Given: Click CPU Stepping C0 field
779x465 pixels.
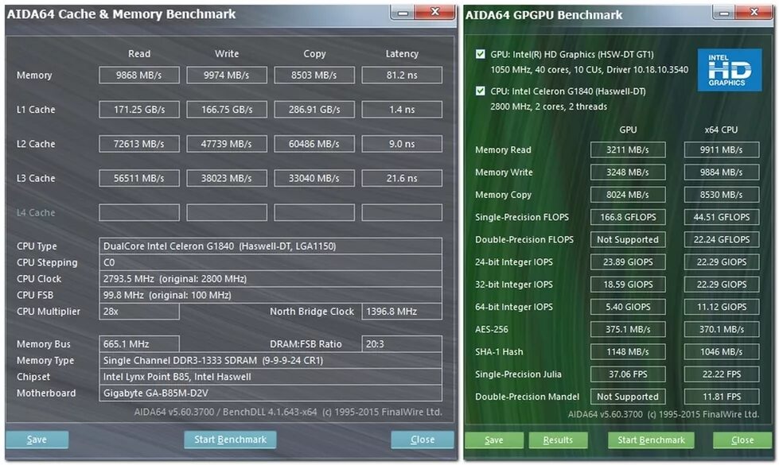Looking at the screenshot, I should point(271,262).
